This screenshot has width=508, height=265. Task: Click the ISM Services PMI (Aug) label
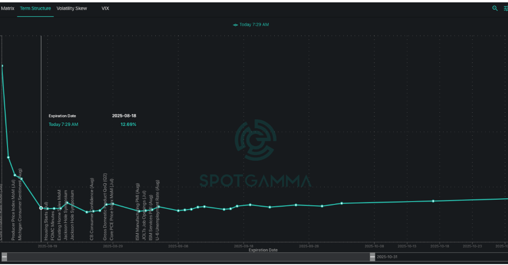tap(151, 218)
